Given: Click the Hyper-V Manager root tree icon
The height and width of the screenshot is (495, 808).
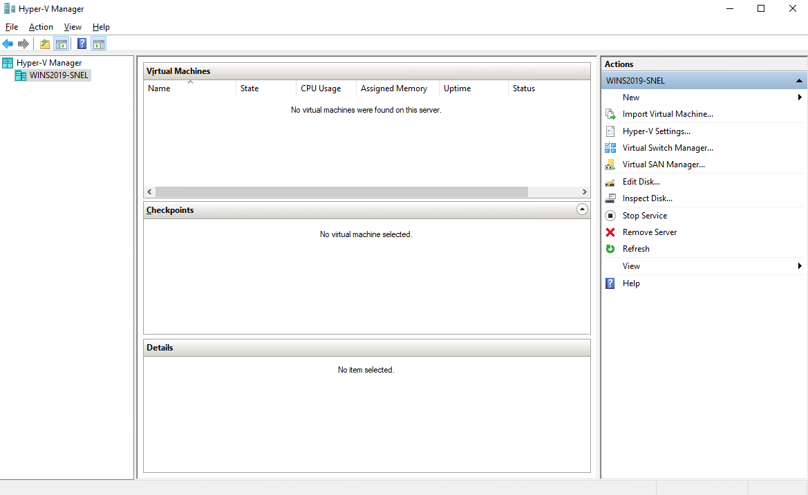Looking at the screenshot, I should point(8,63).
